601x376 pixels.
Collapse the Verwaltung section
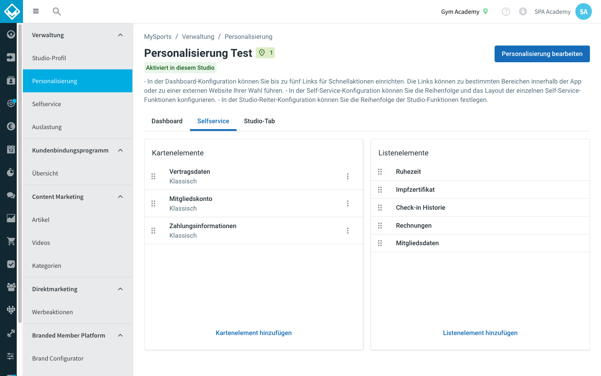[120, 35]
